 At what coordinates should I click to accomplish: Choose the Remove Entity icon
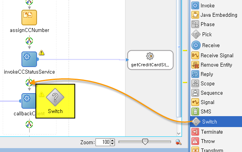(x=195, y=65)
